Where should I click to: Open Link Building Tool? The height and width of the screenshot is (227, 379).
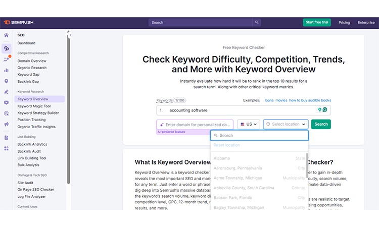32,158
